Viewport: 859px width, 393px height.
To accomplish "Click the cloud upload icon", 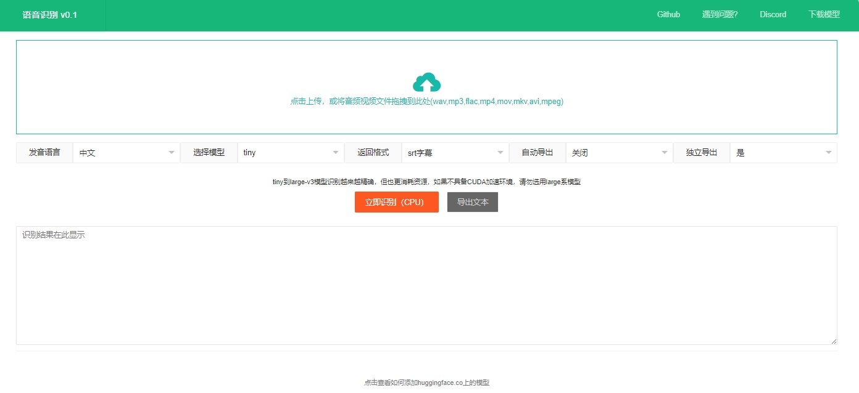I will click(x=426, y=81).
